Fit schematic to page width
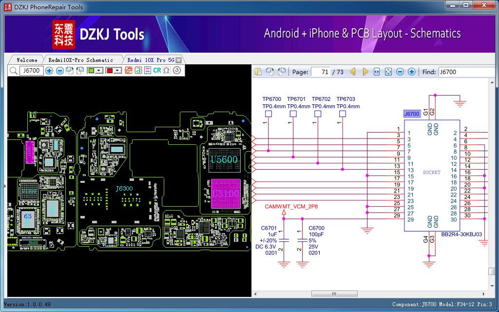The image size is (499, 312). [x=376, y=72]
